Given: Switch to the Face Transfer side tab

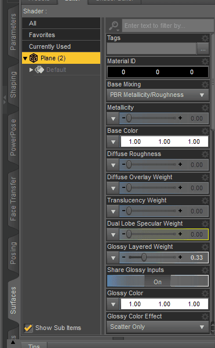Looking at the screenshot, I should tap(13, 198).
